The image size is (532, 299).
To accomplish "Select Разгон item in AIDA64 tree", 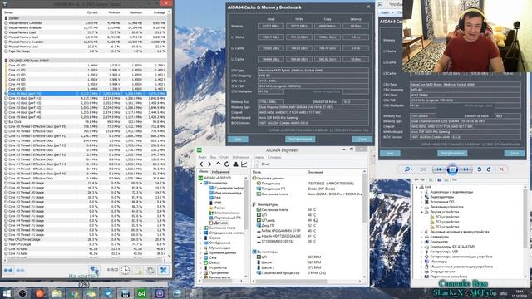I will point(219,208).
